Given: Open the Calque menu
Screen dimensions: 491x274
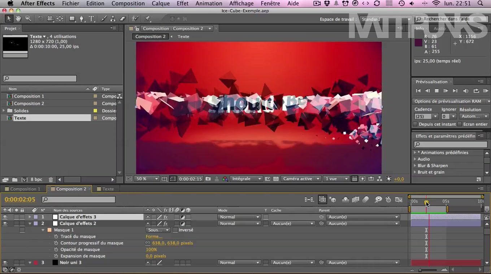Looking at the screenshot, I should 161,4.
